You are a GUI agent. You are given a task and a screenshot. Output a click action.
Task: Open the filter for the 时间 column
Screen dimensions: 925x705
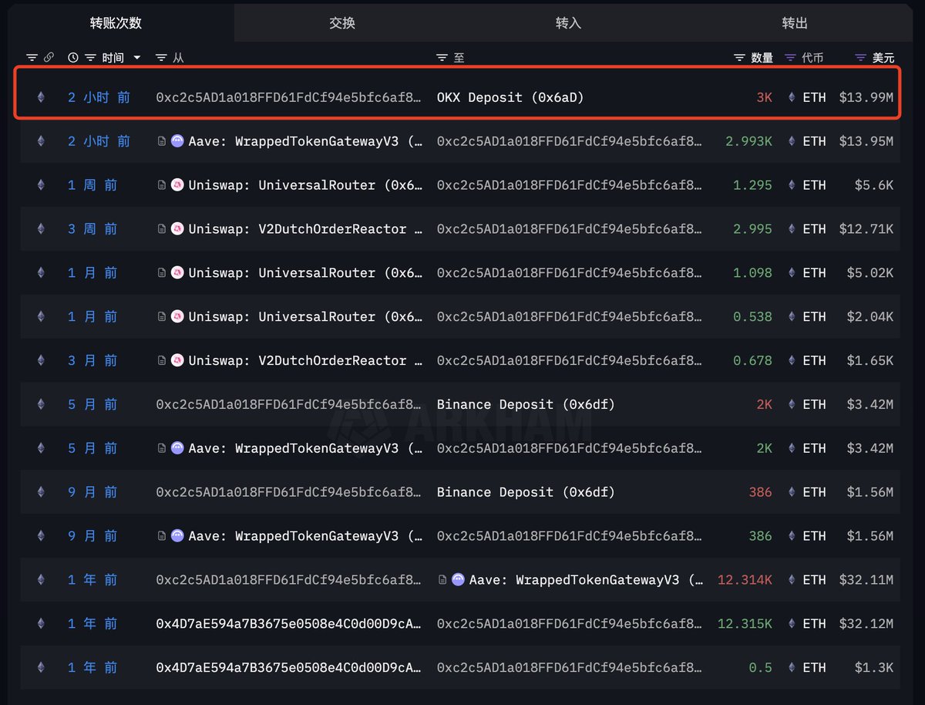(x=90, y=57)
